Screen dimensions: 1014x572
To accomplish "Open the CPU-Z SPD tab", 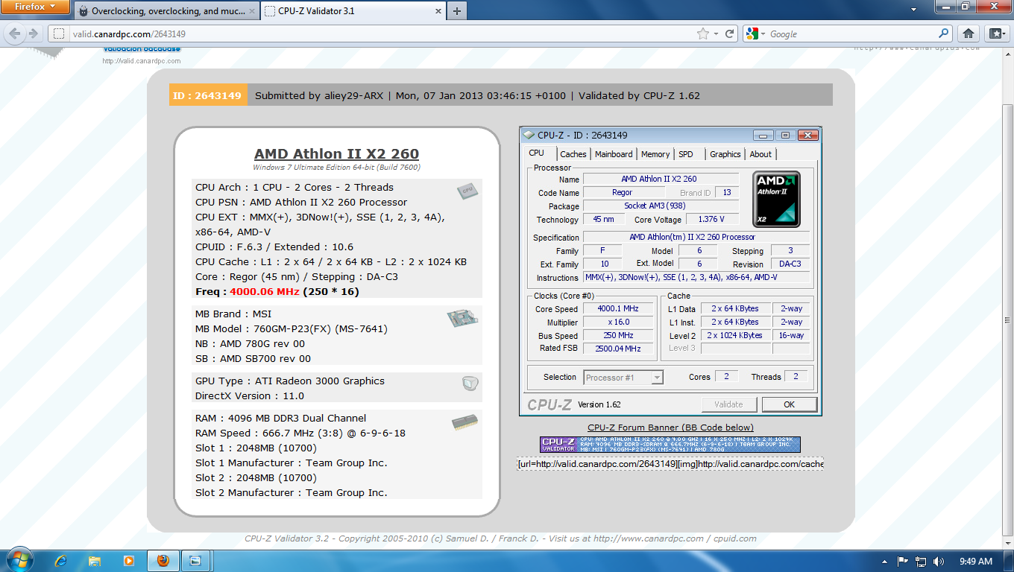I will tap(686, 154).
